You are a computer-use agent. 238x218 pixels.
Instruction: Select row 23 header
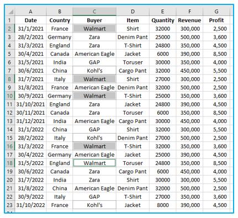click(x=9, y=205)
